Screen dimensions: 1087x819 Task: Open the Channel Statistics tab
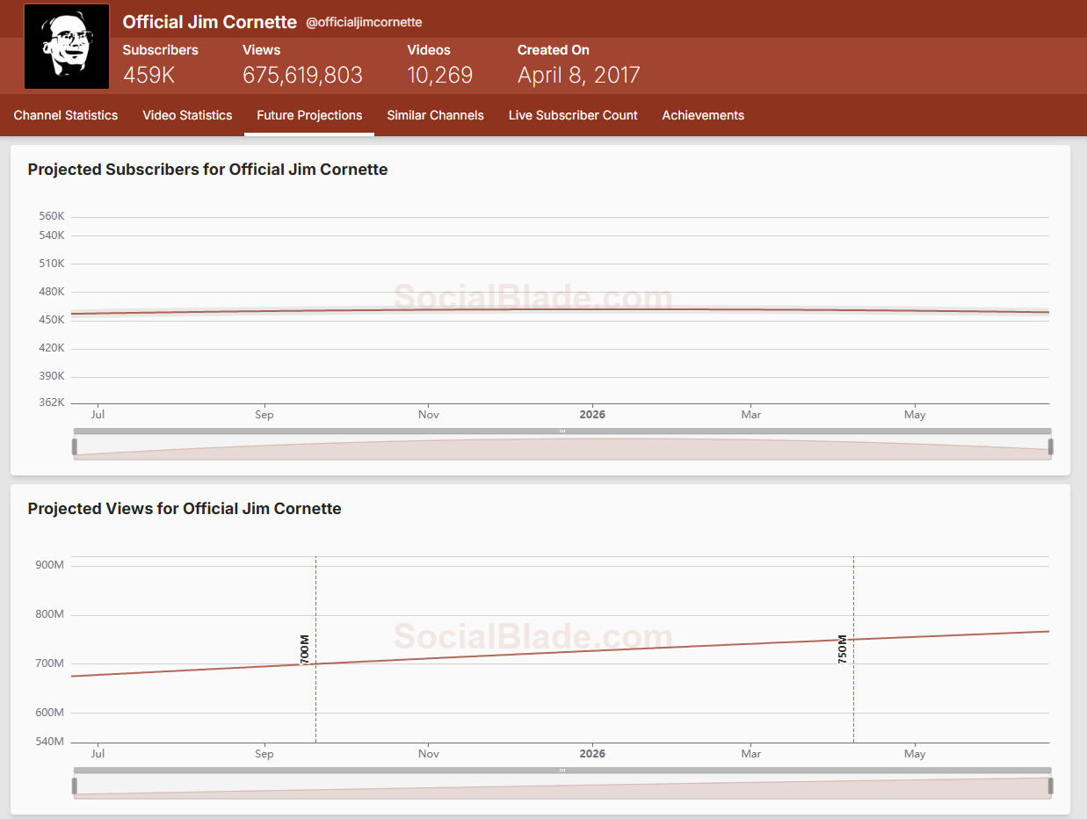pyautogui.click(x=66, y=115)
